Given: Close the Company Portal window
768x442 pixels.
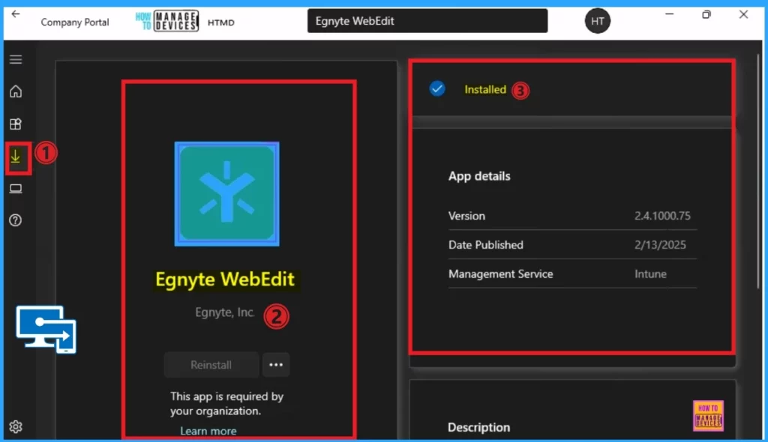Looking at the screenshot, I should coord(743,15).
